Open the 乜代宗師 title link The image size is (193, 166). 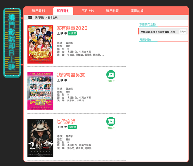[x=66, y=122]
